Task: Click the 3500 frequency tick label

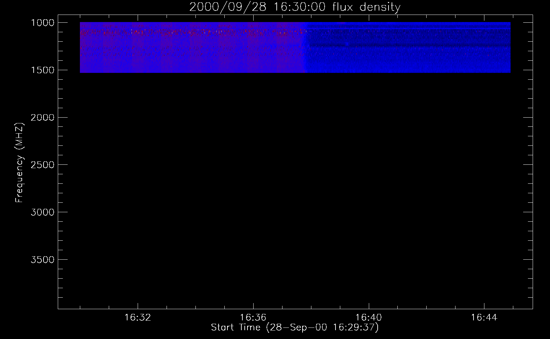Action: (x=42, y=260)
